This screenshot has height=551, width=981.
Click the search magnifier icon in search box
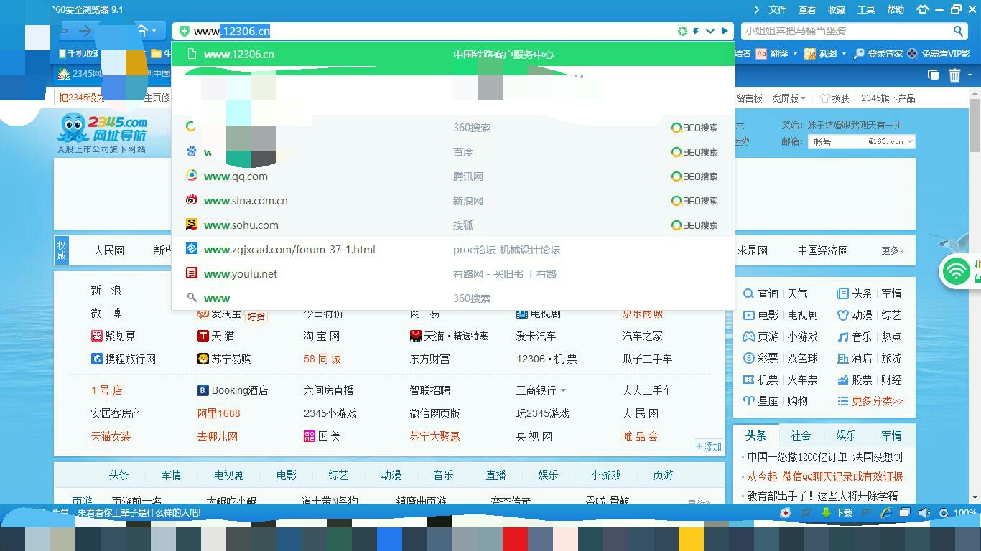point(958,32)
